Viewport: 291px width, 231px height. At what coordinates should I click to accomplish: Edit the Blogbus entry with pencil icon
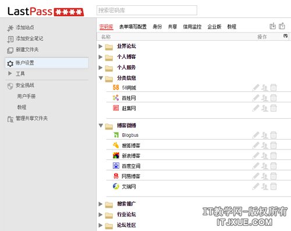[256, 135]
